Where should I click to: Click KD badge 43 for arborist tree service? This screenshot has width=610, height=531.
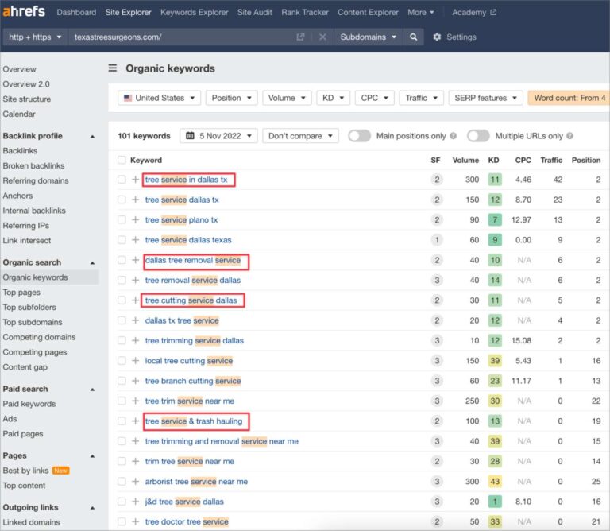point(495,482)
